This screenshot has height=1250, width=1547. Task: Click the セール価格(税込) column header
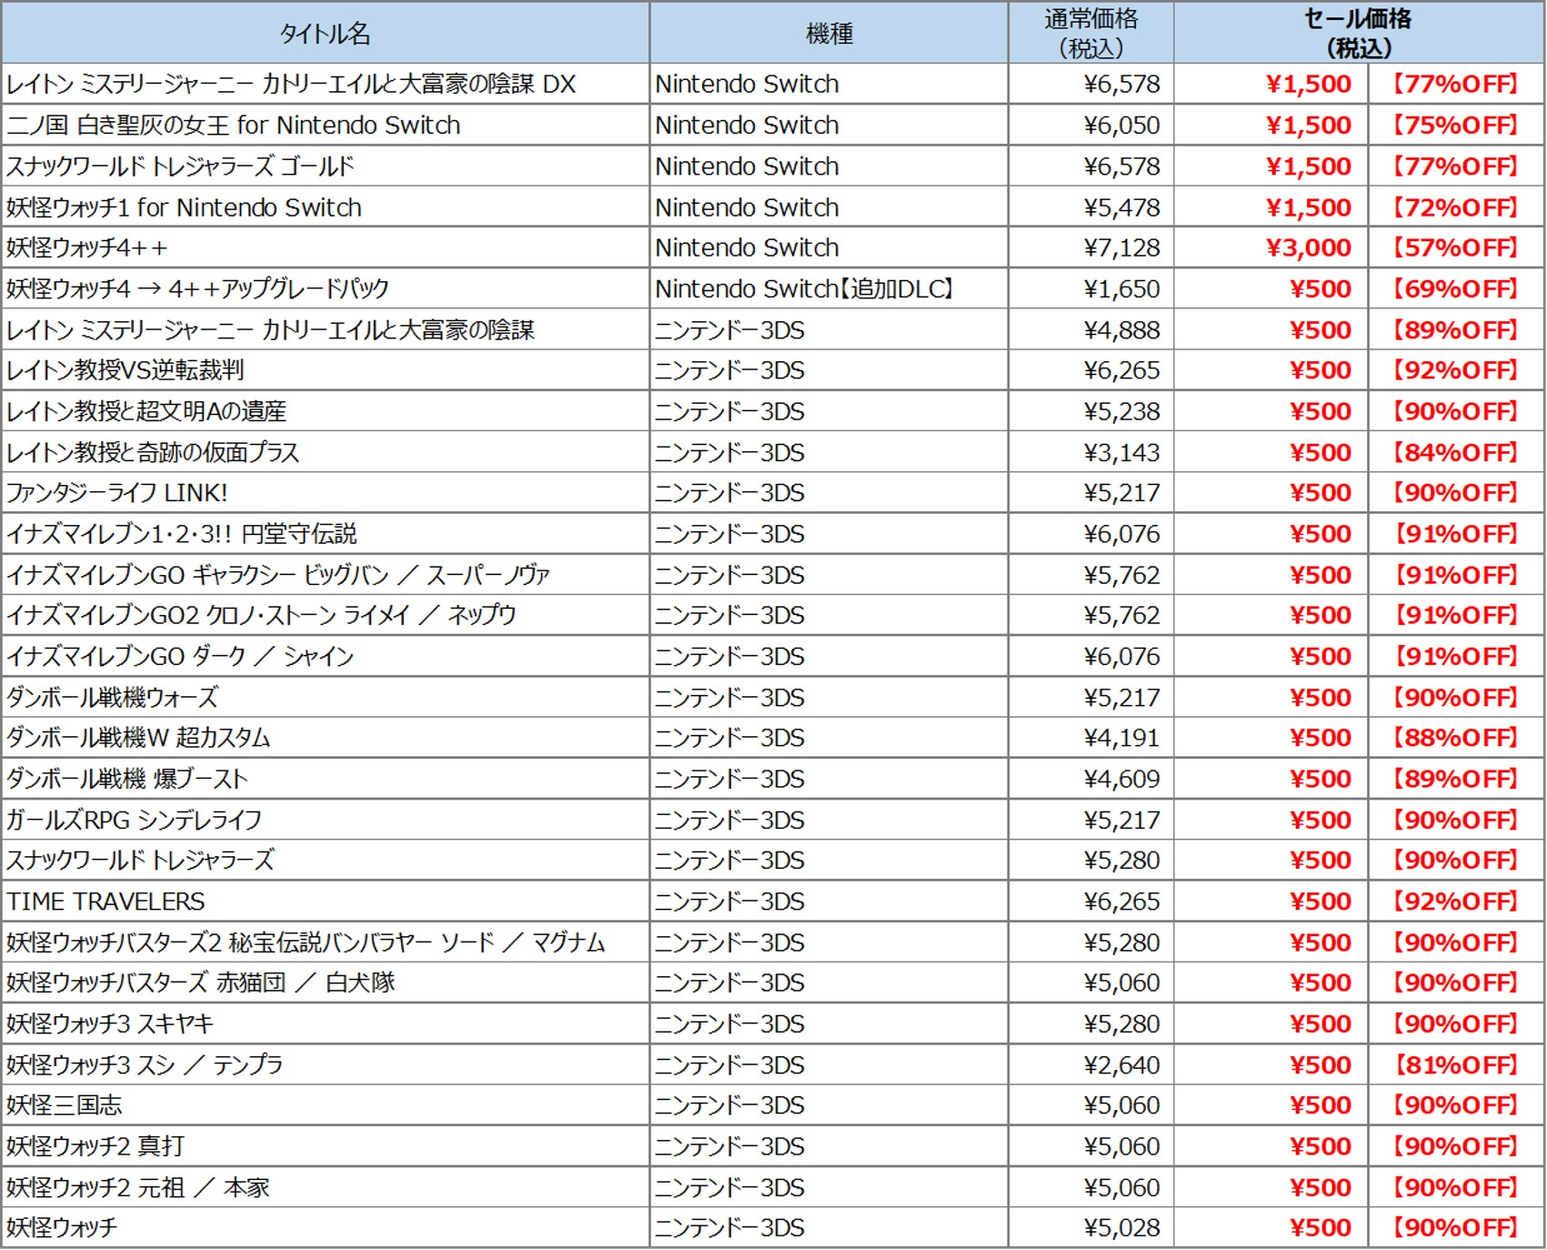point(1359,34)
